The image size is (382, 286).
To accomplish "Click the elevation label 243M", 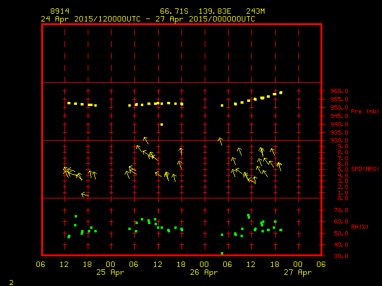I will pyautogui.click(x=255, y=11).
